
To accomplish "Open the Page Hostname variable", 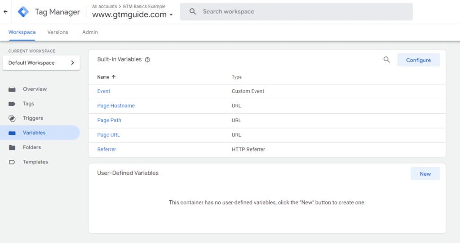I will (x=116, y=106).
